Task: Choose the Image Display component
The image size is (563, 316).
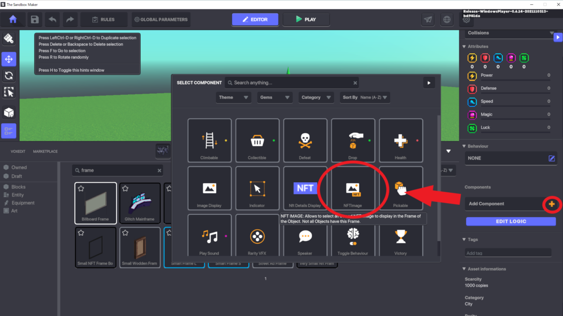Action: point(209,189)
